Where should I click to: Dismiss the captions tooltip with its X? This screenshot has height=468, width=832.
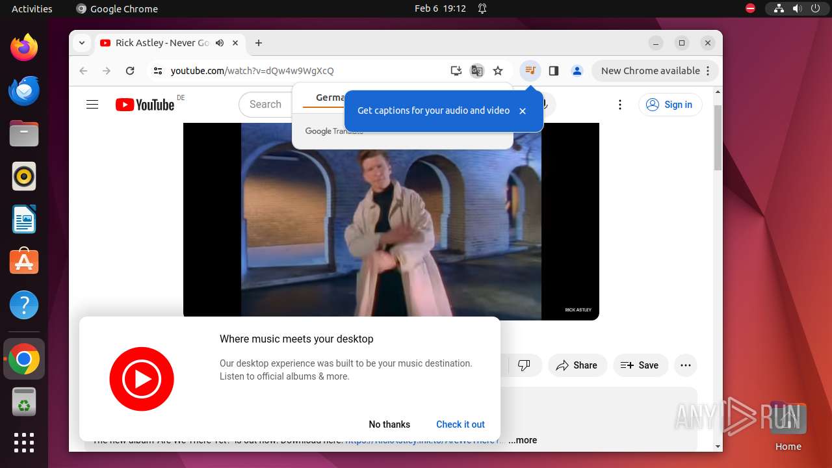(523, 111)
